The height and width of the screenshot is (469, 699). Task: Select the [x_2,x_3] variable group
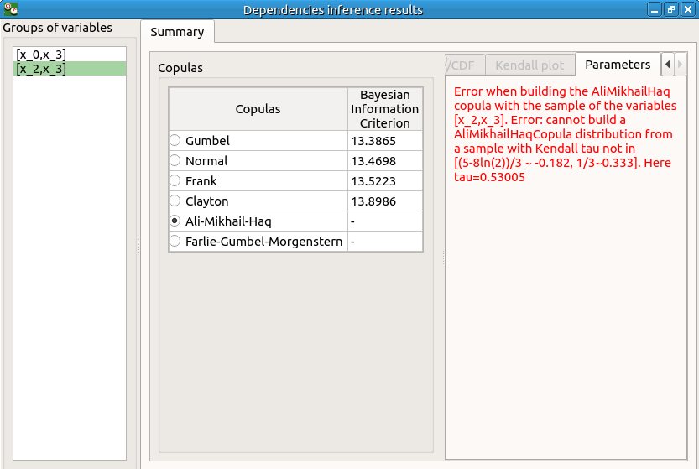click(x=41, y=69)
